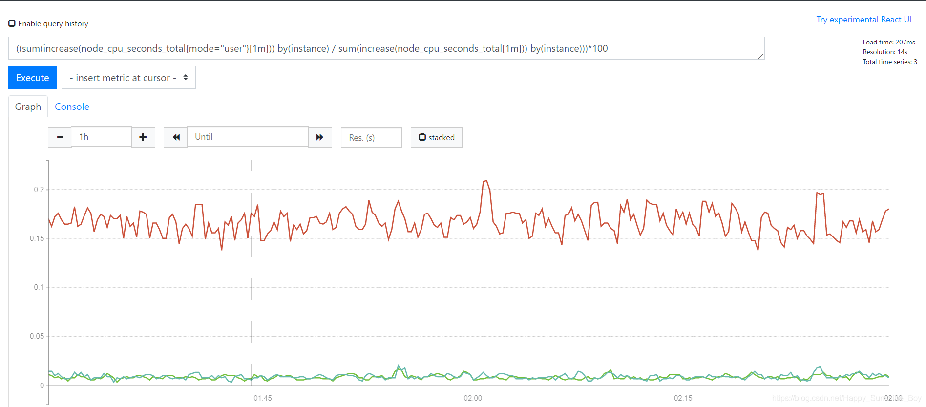Image resolution: width=926 pixels, height=407 pixels.
Task: Click the Total time series: 3 text
Action: coord(890,62)
